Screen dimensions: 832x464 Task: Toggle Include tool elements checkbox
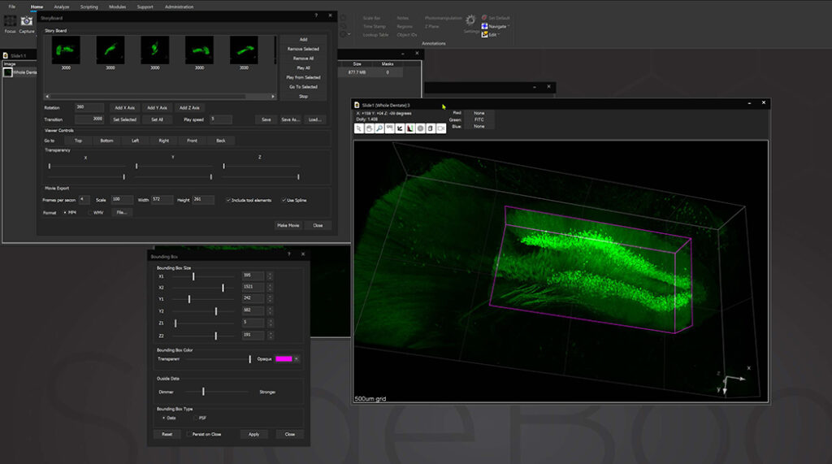coord(228,200)
